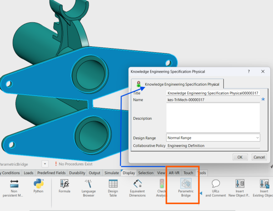Run Check Analysis traffic light tool
The image size is (273, 211).
pos(162,188)
